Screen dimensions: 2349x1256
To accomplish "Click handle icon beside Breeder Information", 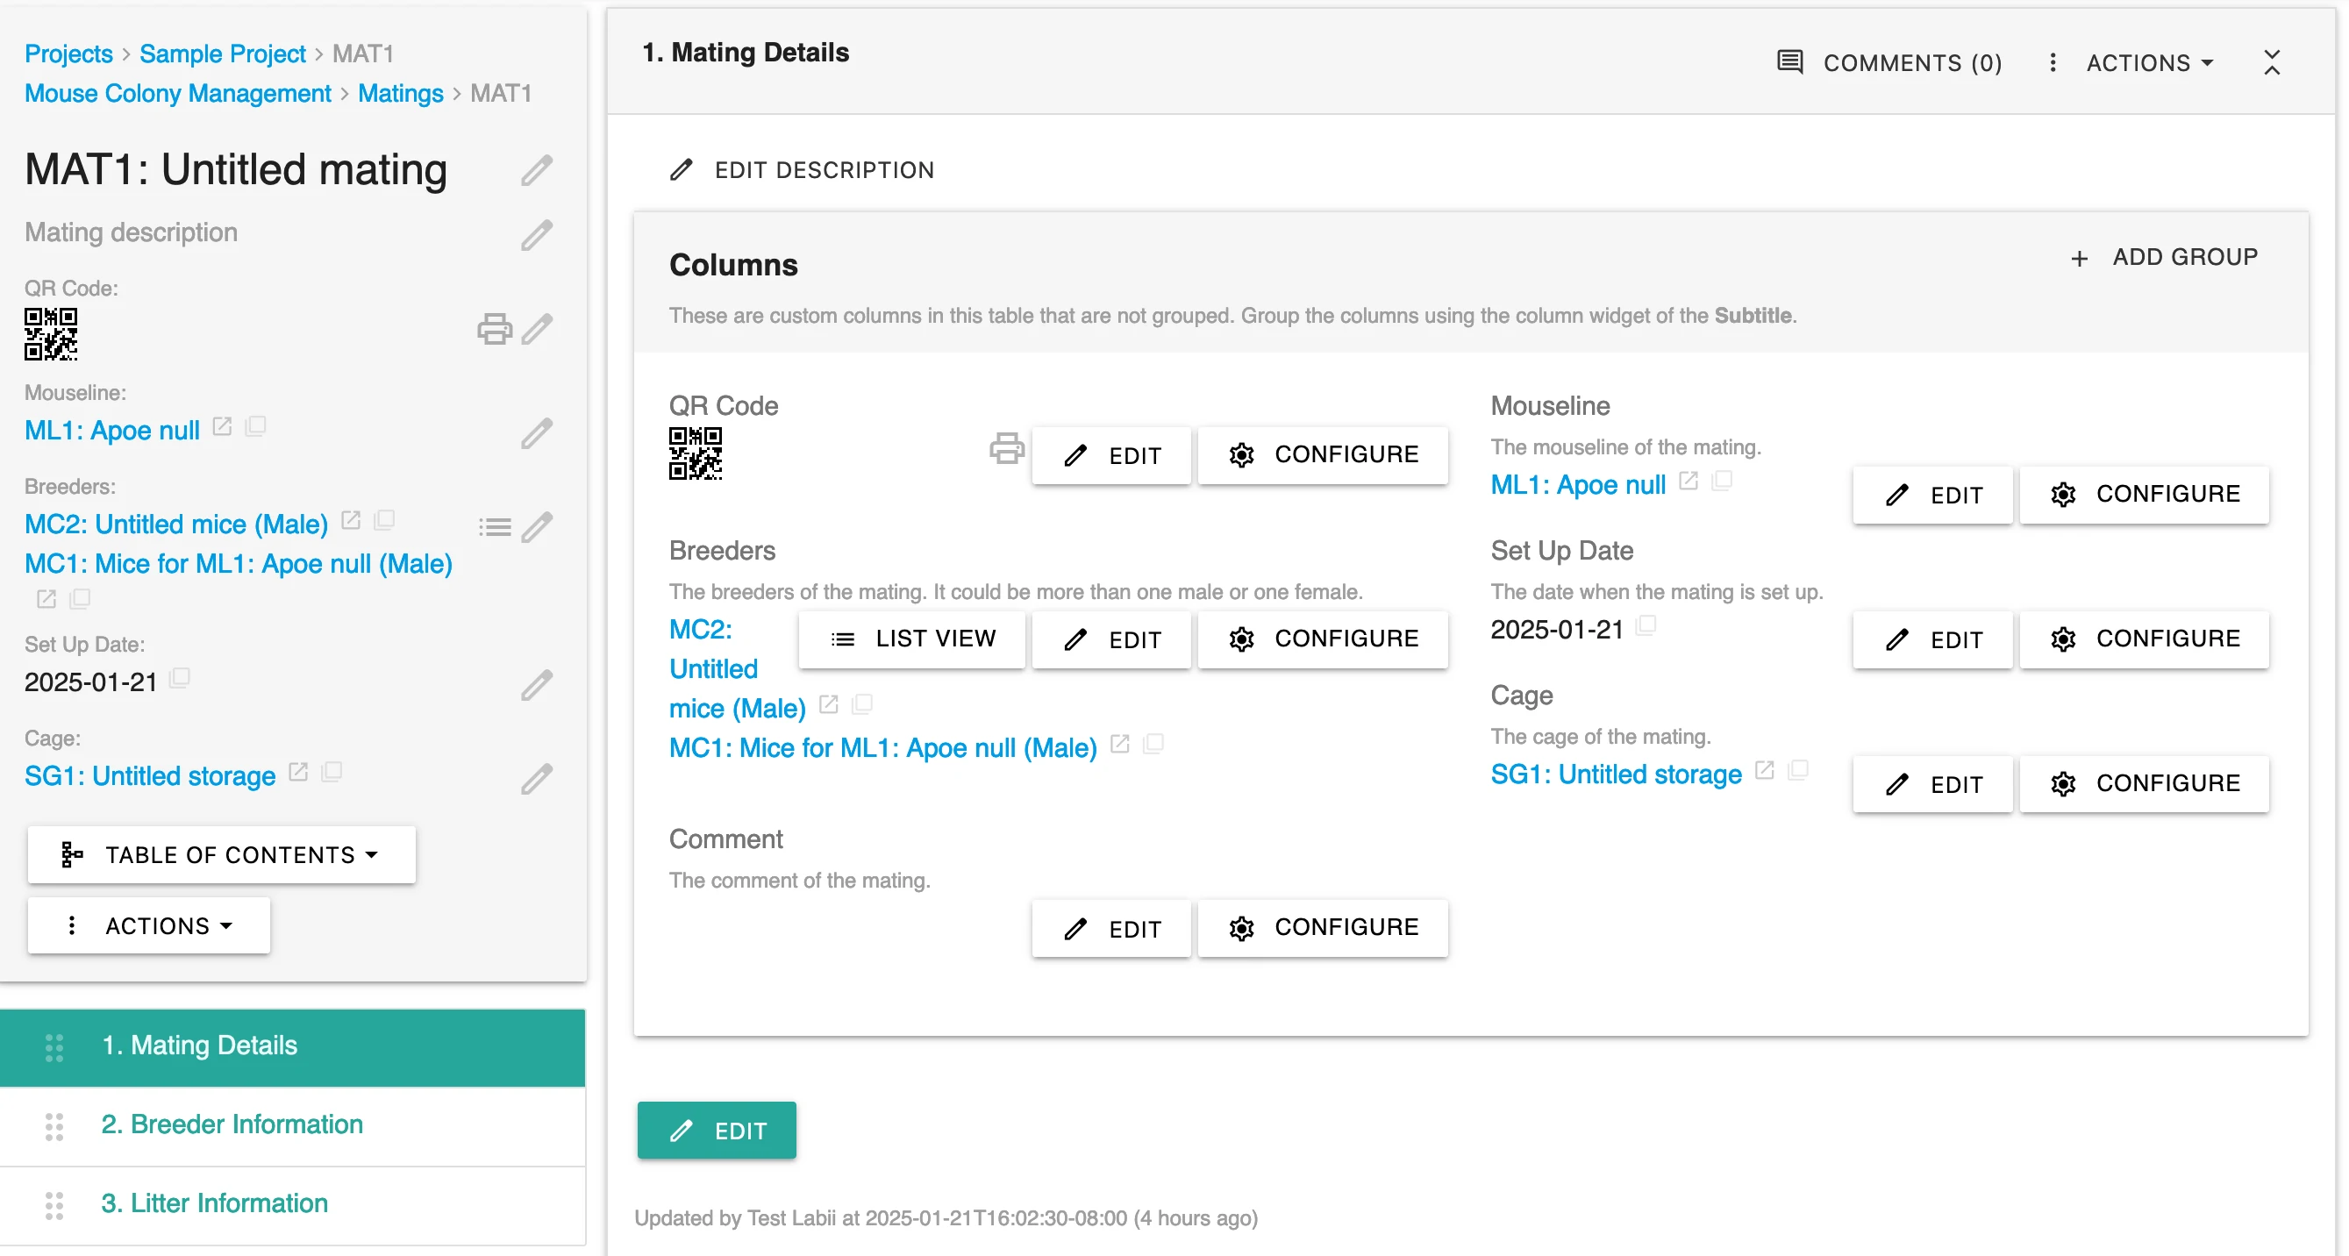I will point(54,1127).
